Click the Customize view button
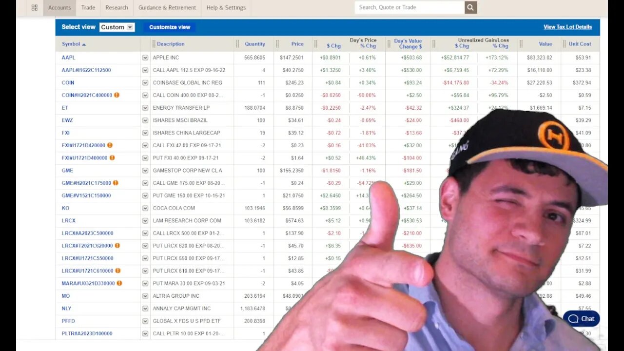The width and height of the screenshot is (624, 351). (x=170, y=27)
